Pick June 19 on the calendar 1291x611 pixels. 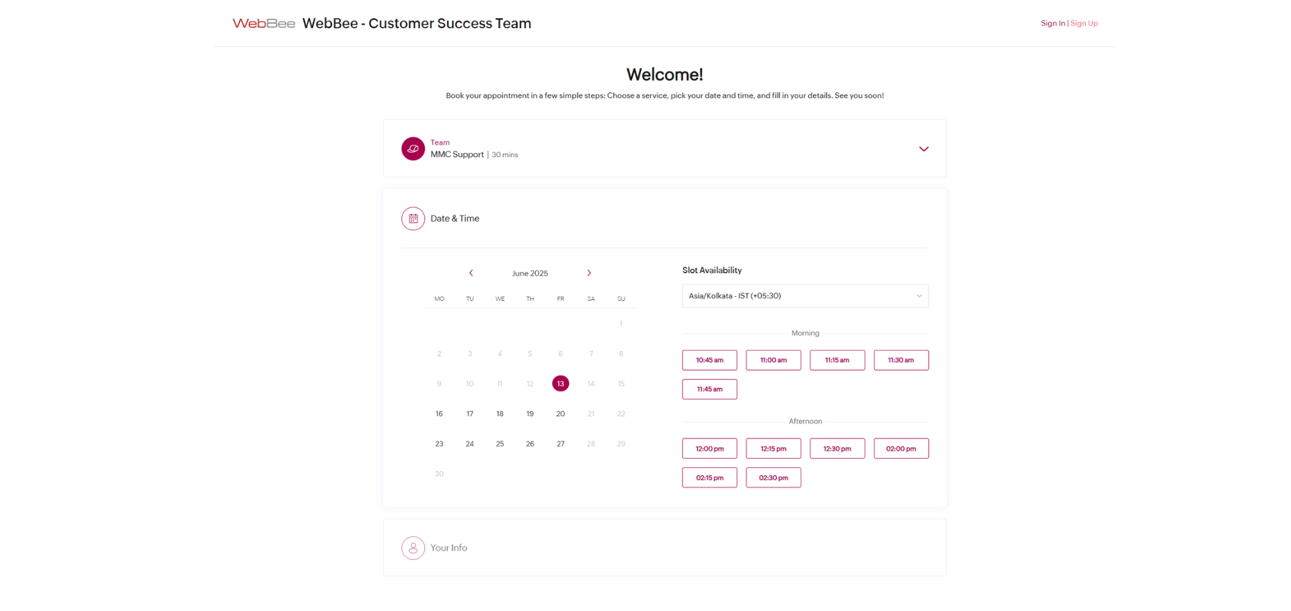[x=530, y=414]
